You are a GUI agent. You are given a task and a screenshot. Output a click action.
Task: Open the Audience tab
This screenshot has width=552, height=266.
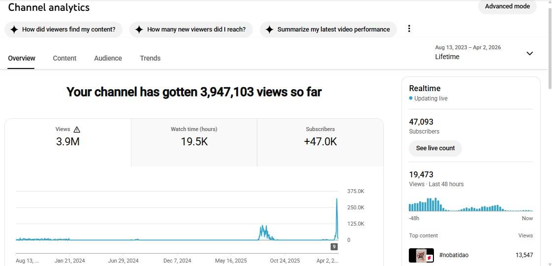coord(108,58)
